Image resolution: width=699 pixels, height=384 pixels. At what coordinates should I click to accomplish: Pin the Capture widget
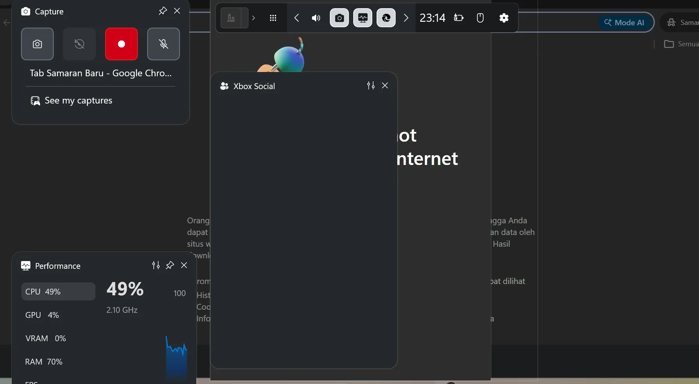pos(163,11)
